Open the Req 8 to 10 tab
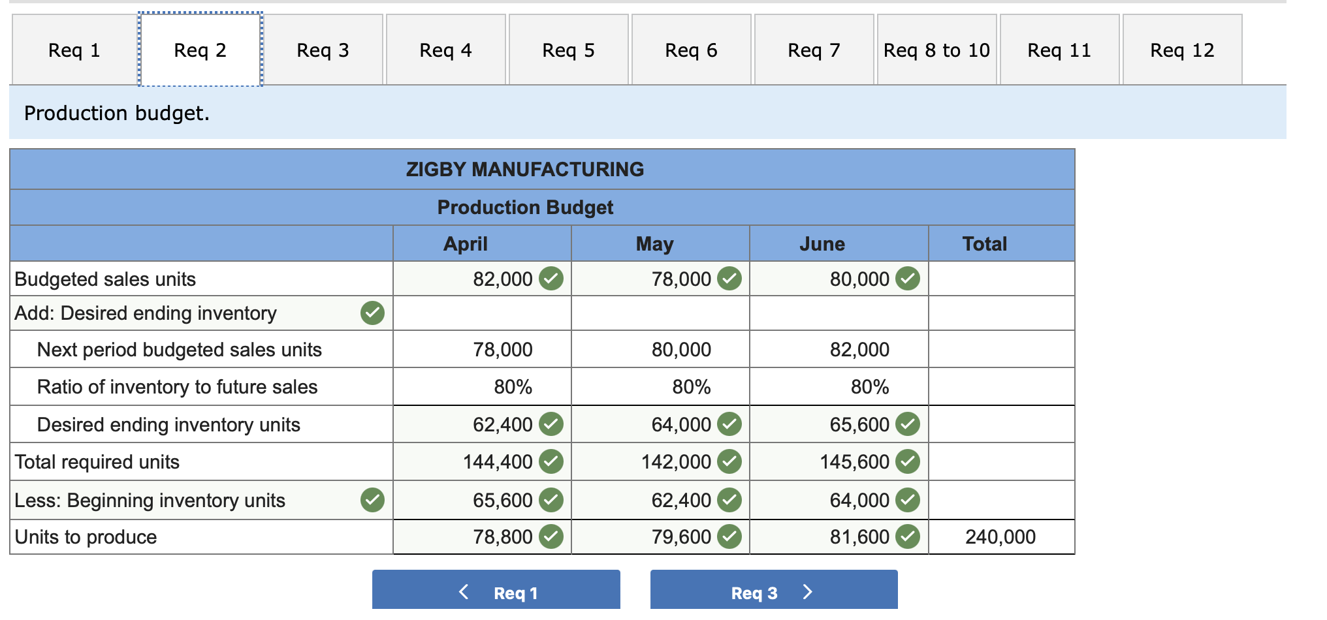 tap(936, 49)
